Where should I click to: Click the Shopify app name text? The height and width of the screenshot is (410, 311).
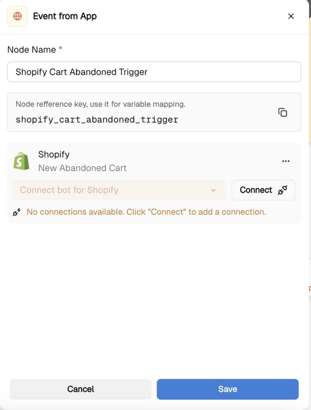click(54, 155)
